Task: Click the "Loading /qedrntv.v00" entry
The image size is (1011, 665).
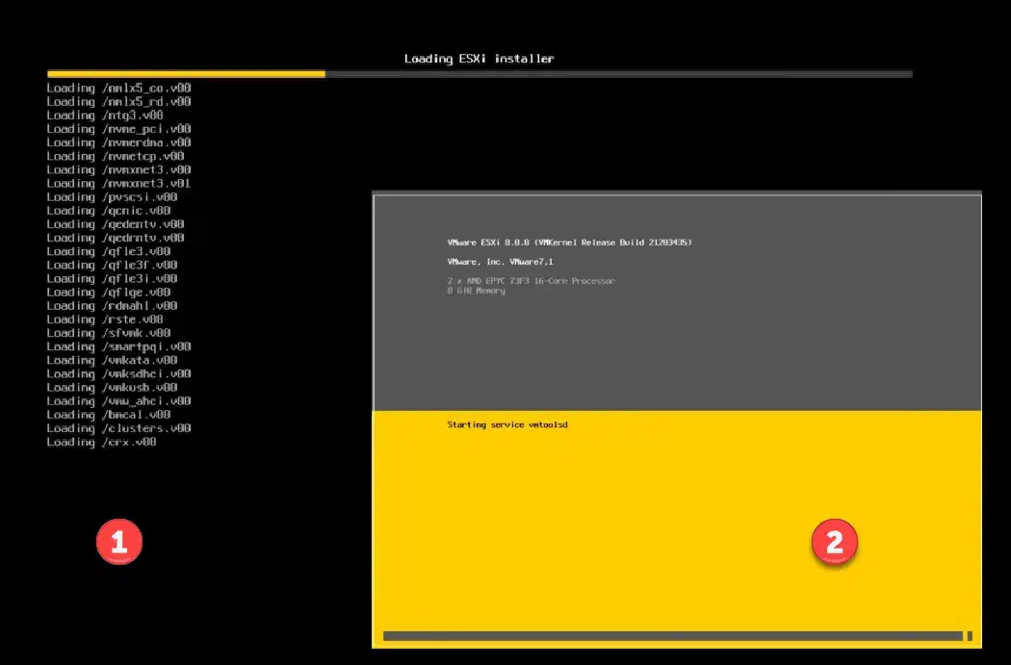Action: (x=116, y=238)
